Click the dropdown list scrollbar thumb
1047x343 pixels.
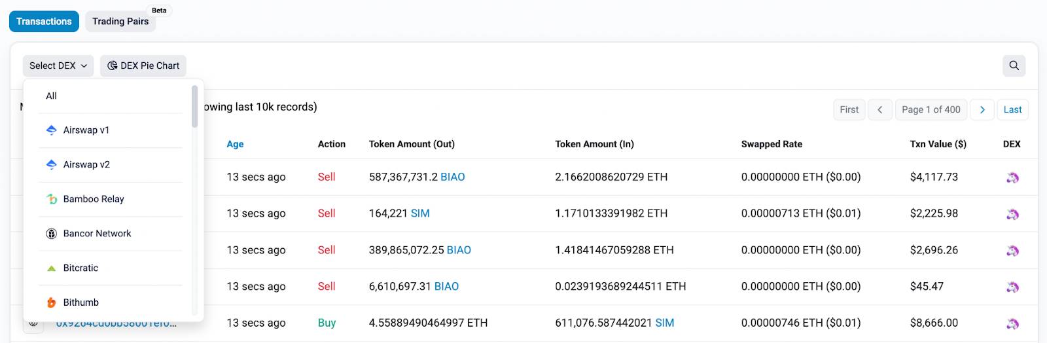click(x=194, y=106)
